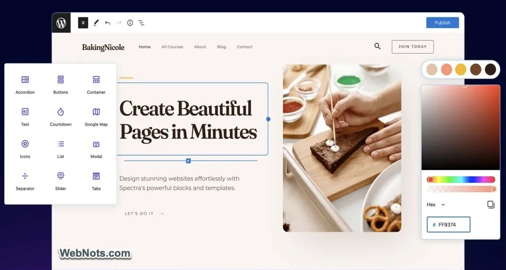Open the Blog menu item
The width and height of the screenshot is (506, 270).
pyautogui.click(x=221, y=47)
